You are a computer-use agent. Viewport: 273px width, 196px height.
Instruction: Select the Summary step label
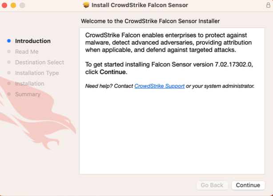click(28, 94)
